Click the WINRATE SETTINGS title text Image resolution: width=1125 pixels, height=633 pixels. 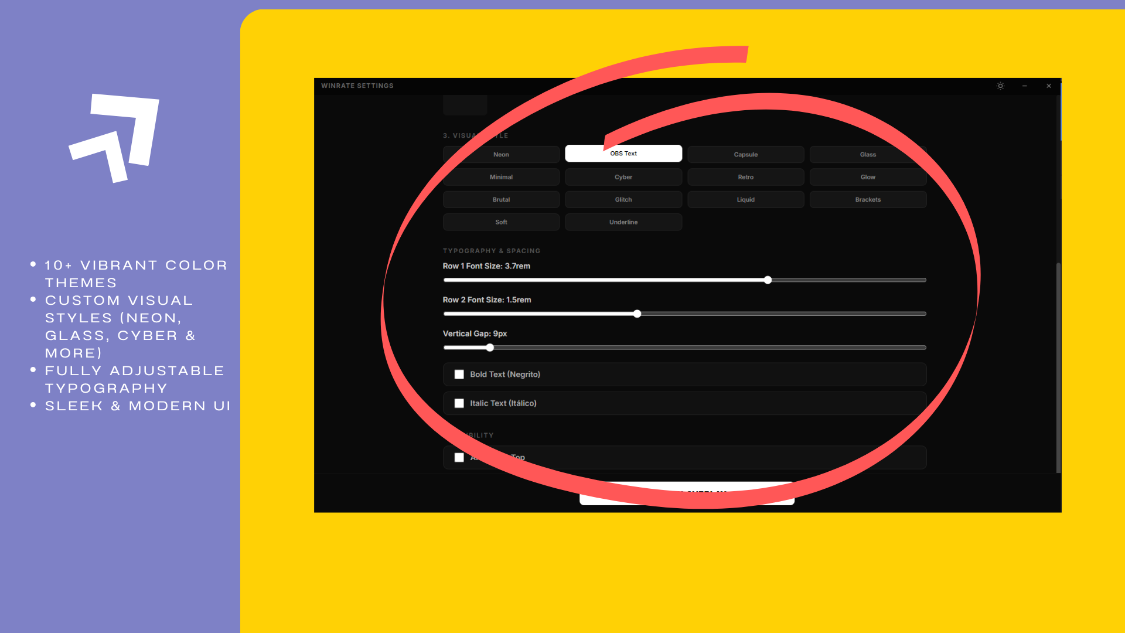coord(357,86)
